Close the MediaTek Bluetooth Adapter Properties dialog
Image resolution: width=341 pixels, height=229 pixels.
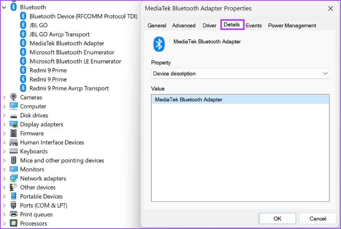(331, 8)
